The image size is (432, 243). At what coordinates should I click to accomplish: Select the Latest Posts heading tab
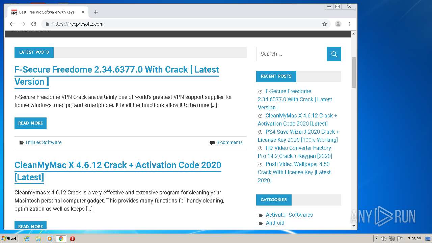pyautogui.click(x=34, y=52)
